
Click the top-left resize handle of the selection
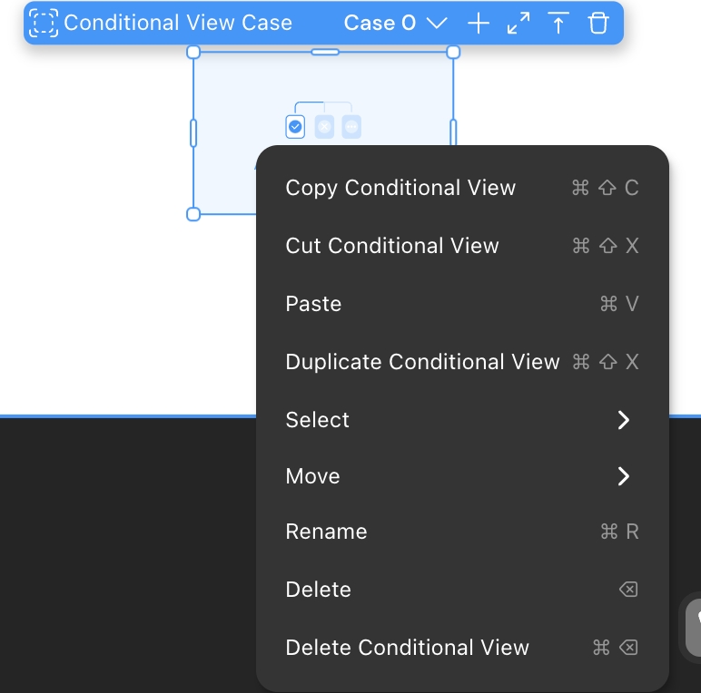[193, 53]
